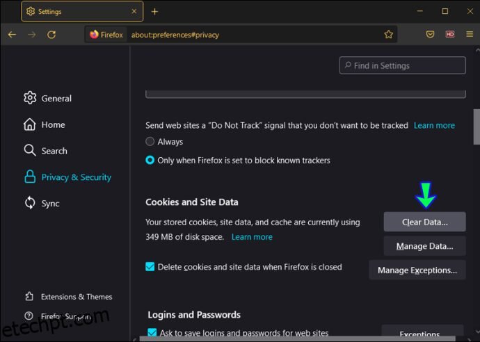Screen dimensions: 480x342
Task: Click the Sync arrows icon
Action: [x=30, y=203]
